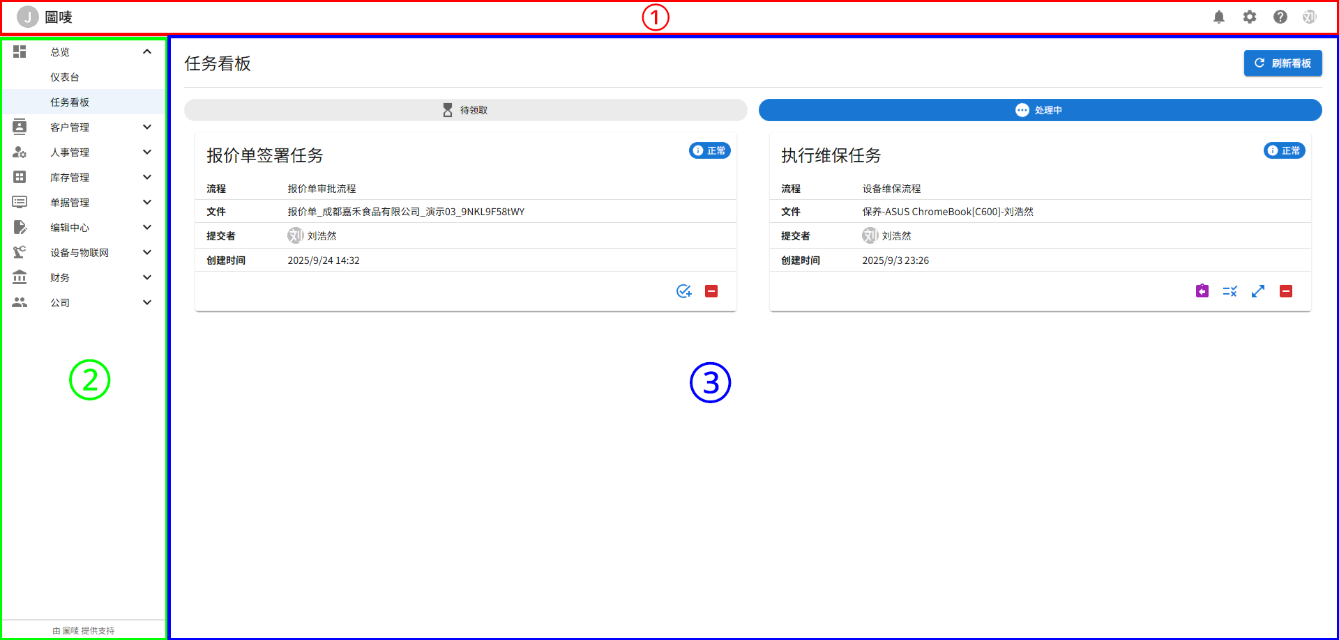Switch to the 待领取 tab
The height and width of the screenshot is (640, 1339).
coord(465,110)
